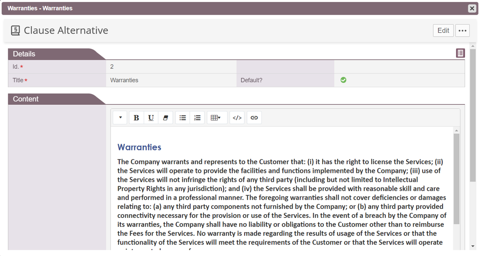
Task: Insert a hyperlink using the chain icon
Action: click(254, 118)
